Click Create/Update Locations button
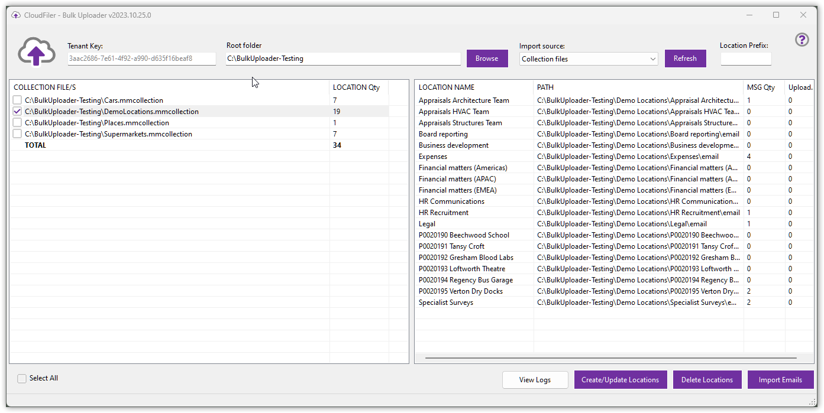This screenshot has width=824, height=413. [620, 380]
